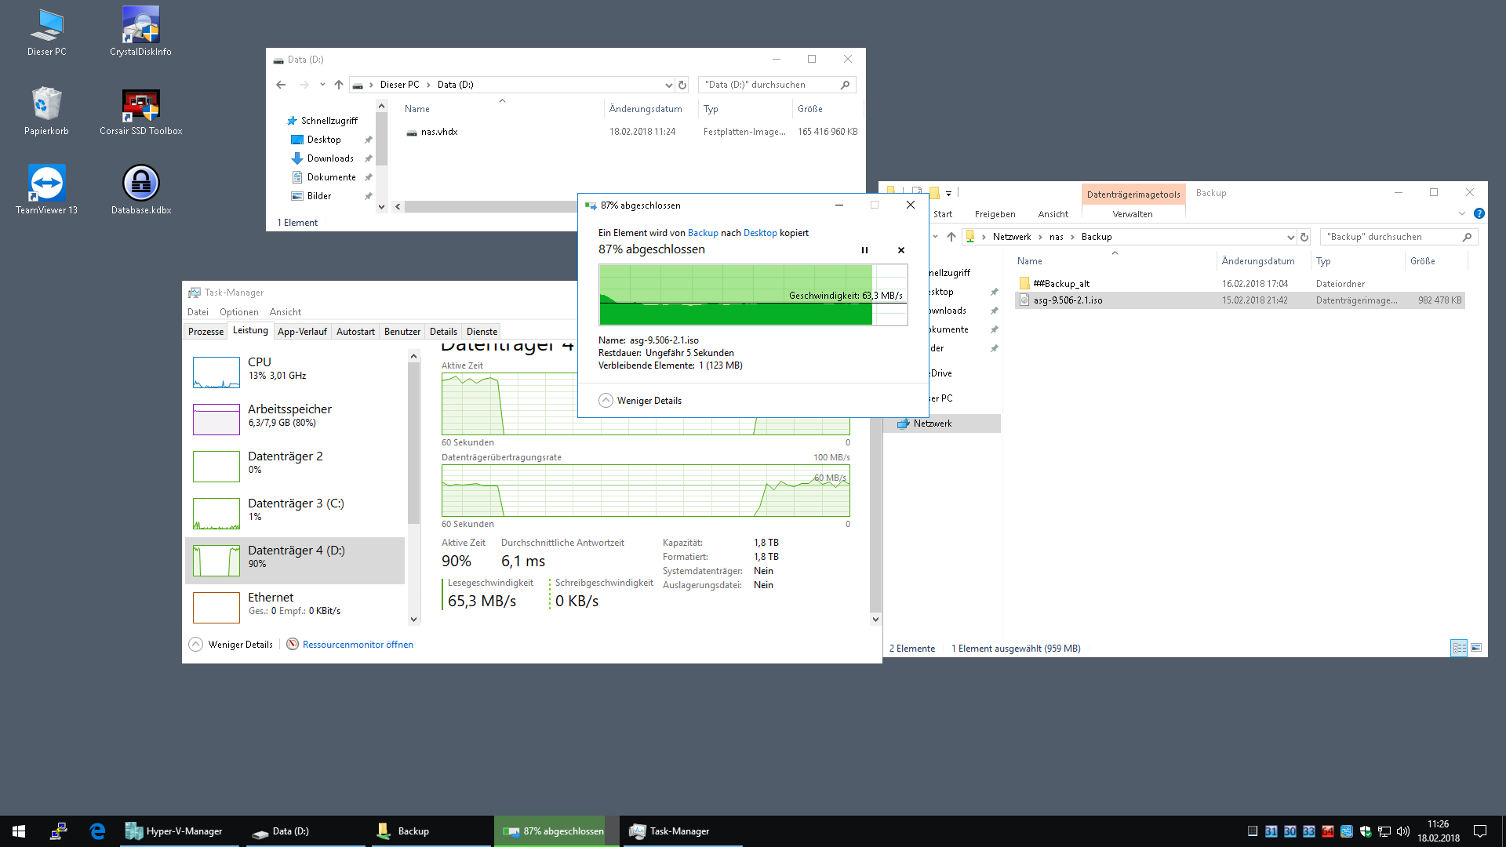
Task: Click up-arrow in Backup explorer window
Action: point(951,237)
